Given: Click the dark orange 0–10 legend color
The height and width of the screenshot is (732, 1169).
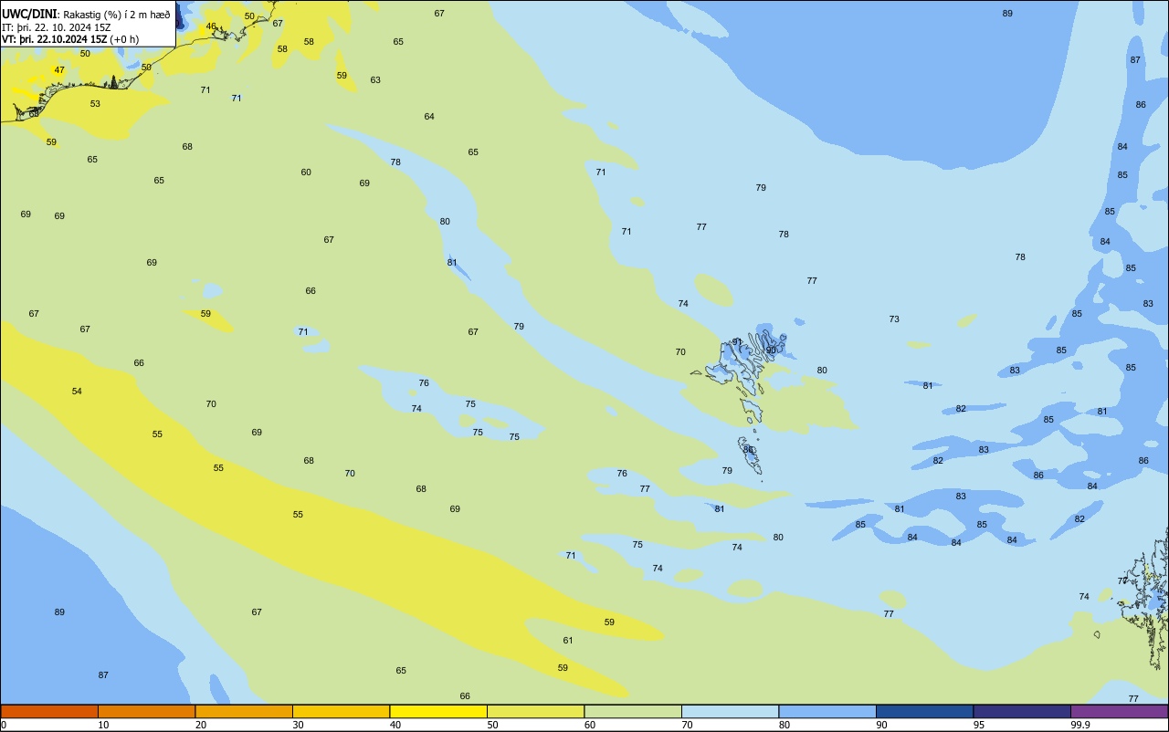Looking at the screenshot, I should 49,711.
